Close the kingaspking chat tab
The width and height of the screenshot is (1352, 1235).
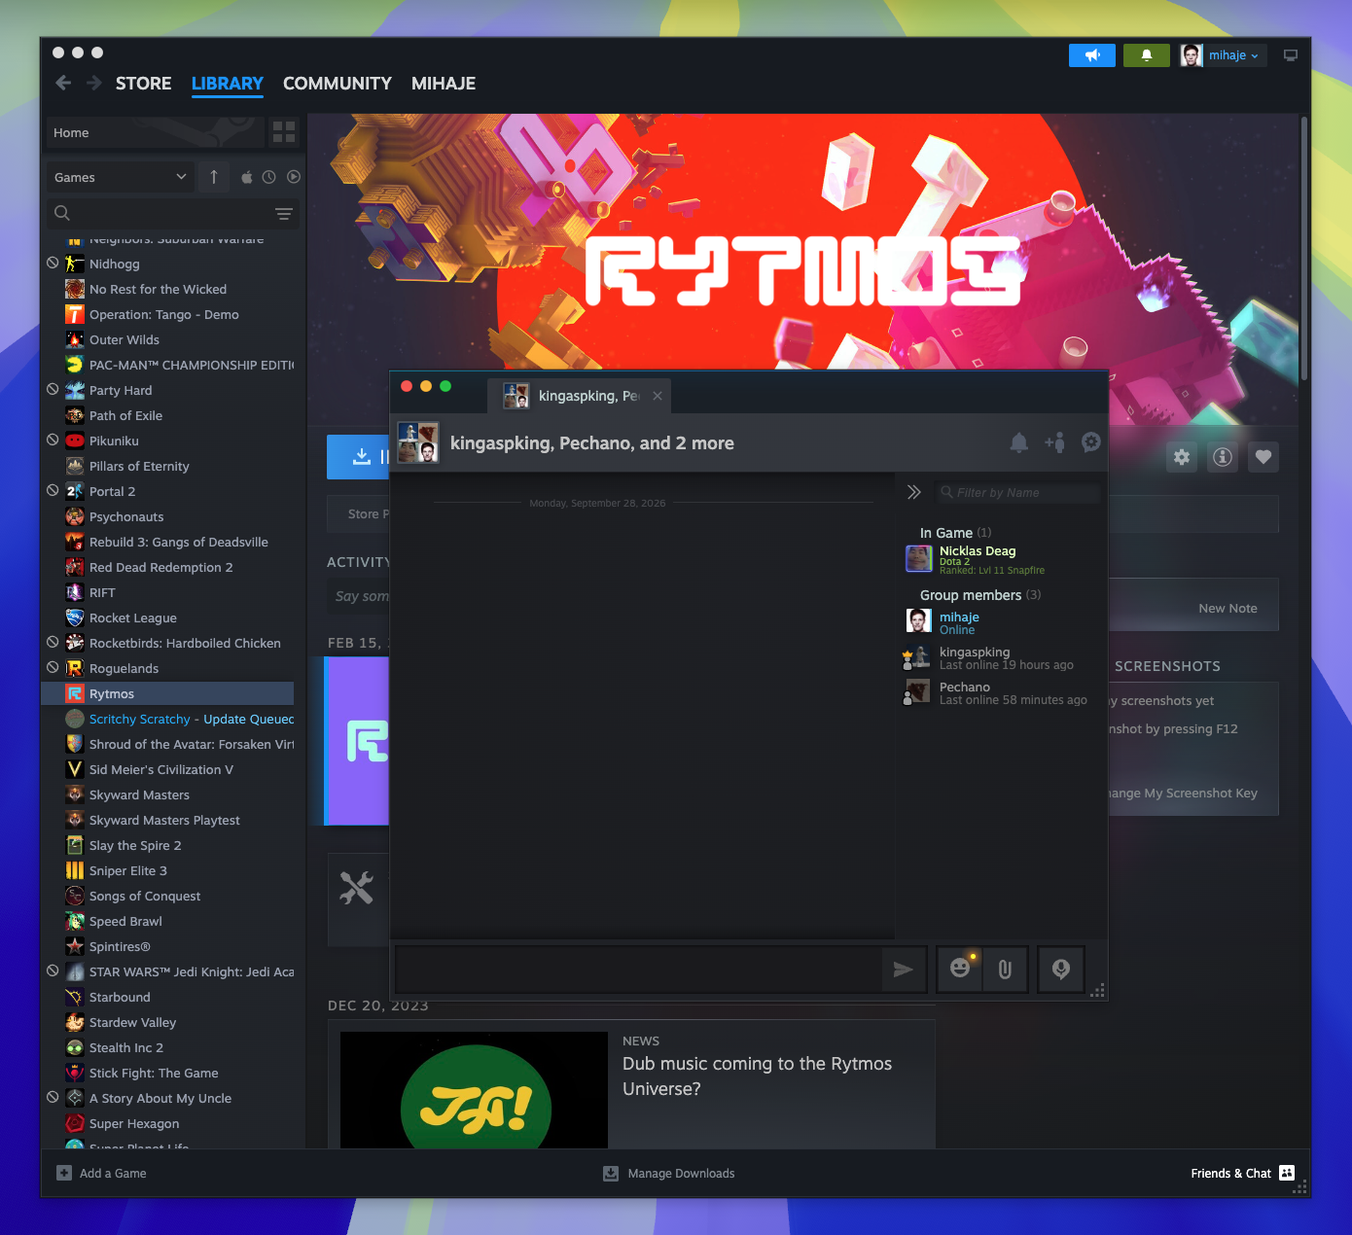[658, 396]
